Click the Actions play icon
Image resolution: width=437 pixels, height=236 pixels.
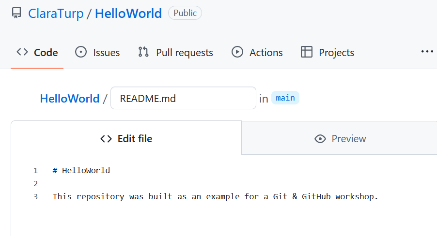(x=237, y=52)
